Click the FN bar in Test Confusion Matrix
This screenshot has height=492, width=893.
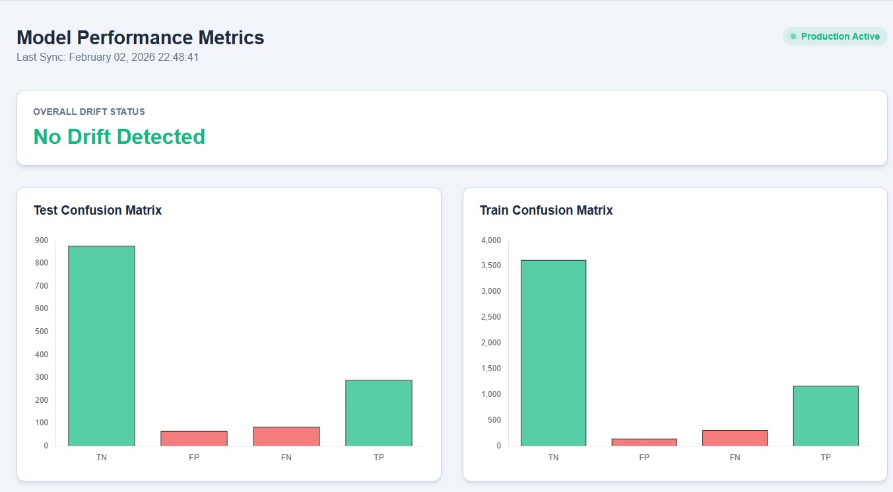pos(286,436)
